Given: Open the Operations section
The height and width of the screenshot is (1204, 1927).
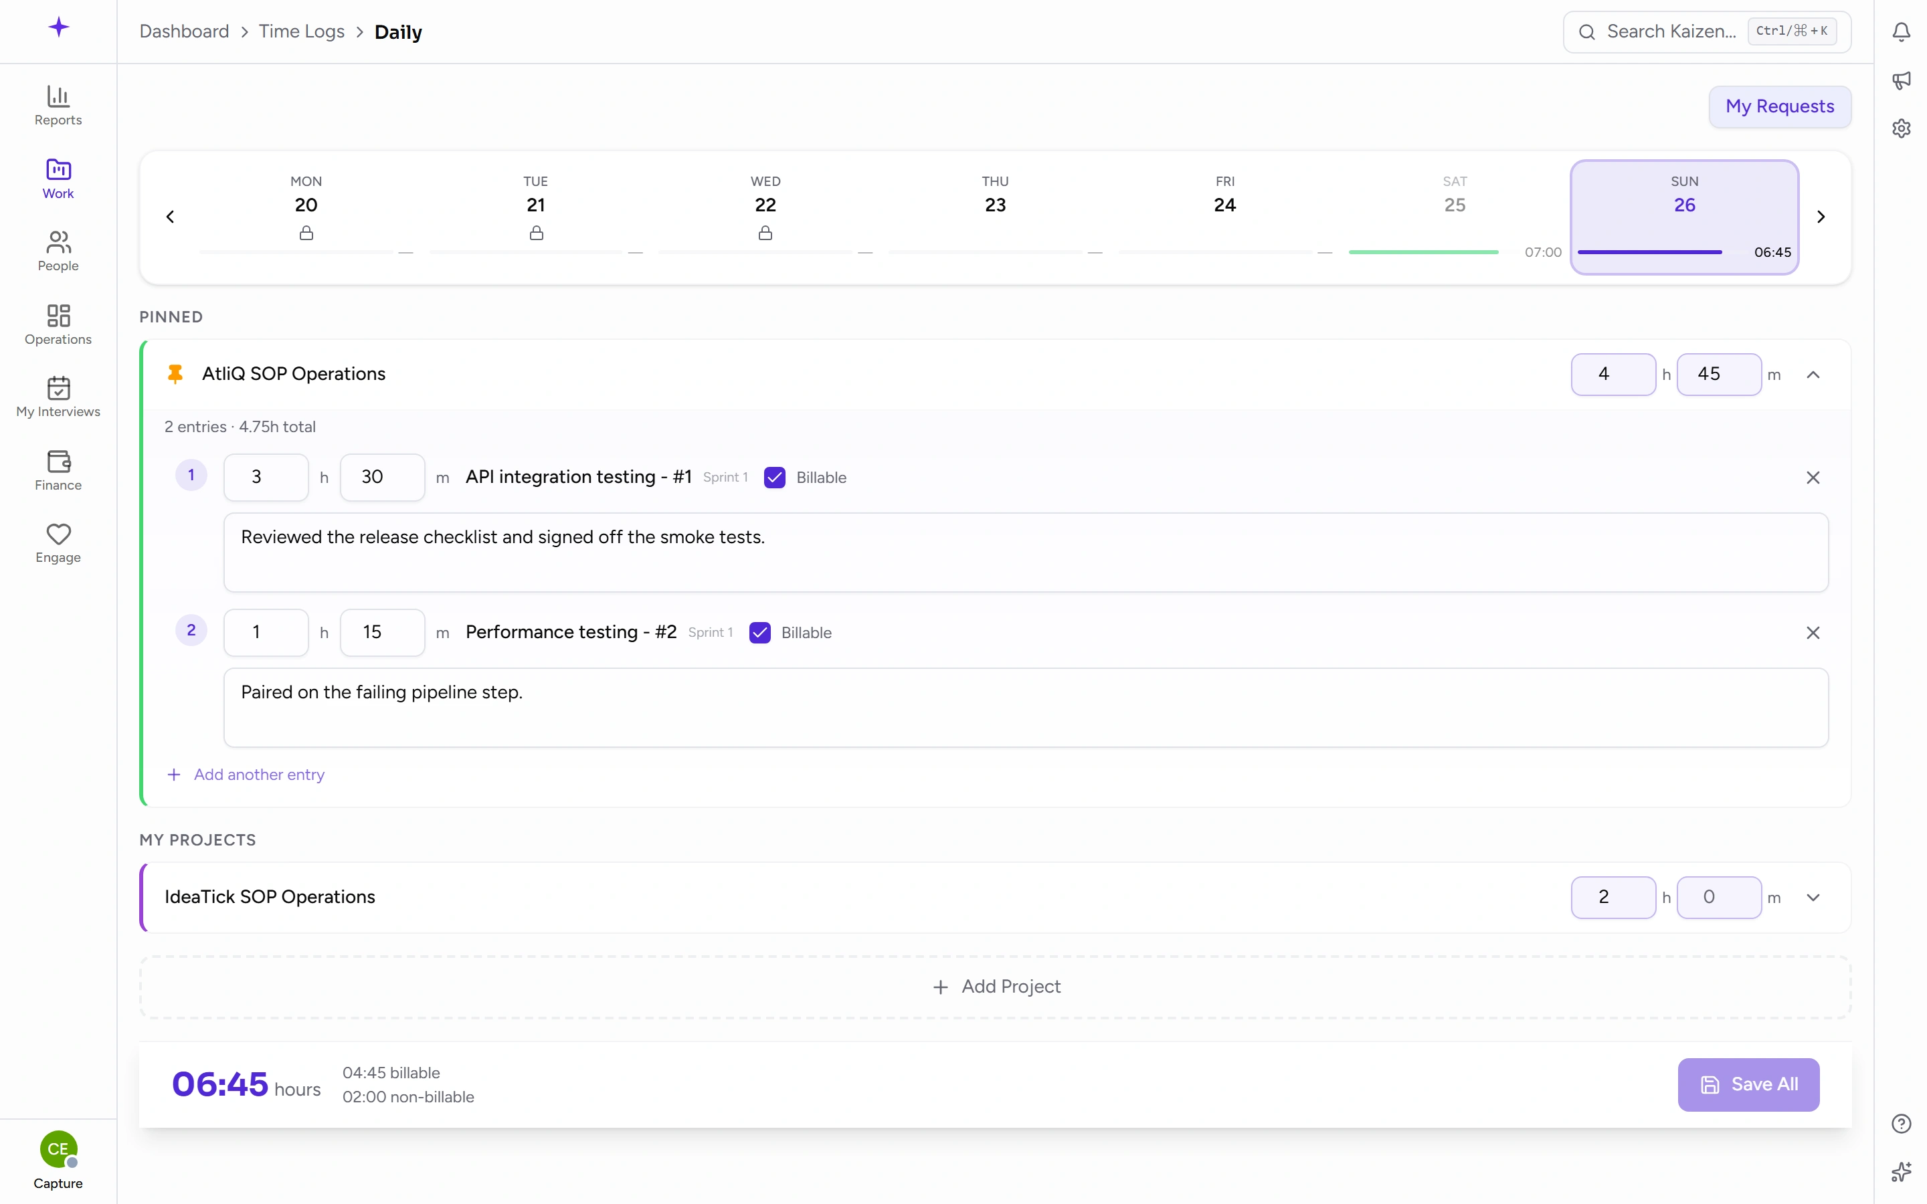Looking at the screenshot, I should click(x=58, y=325).
